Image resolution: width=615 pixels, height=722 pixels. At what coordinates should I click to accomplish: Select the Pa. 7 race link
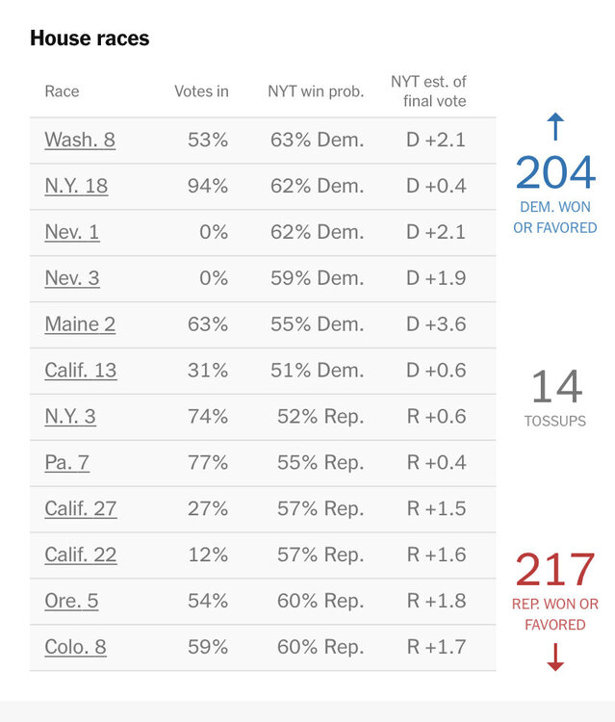[x=66, y=463]
